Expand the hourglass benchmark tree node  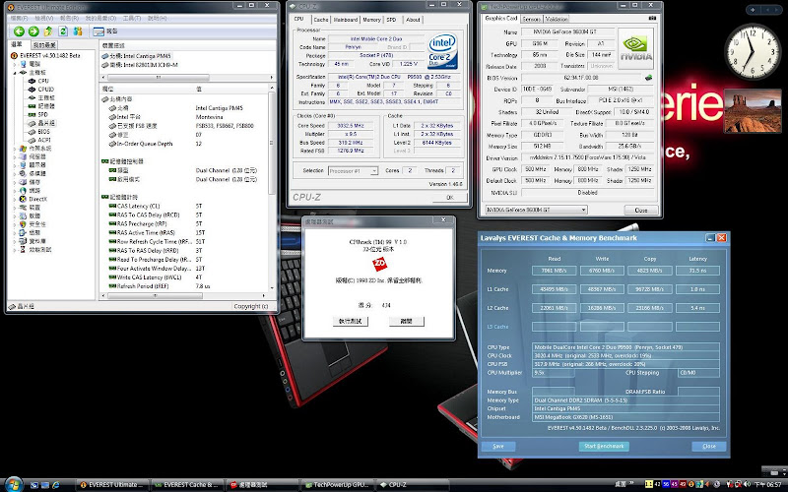[x=15, y=250]
